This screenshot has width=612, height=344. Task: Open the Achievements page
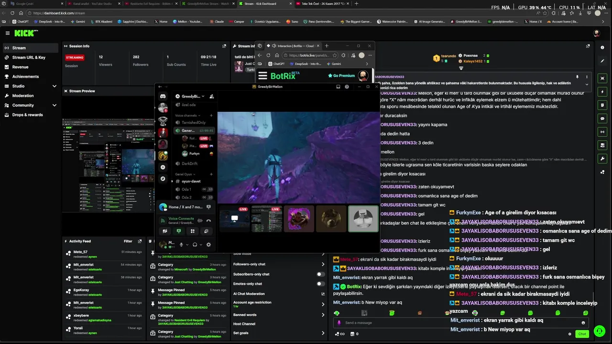(x=30, y=76)
